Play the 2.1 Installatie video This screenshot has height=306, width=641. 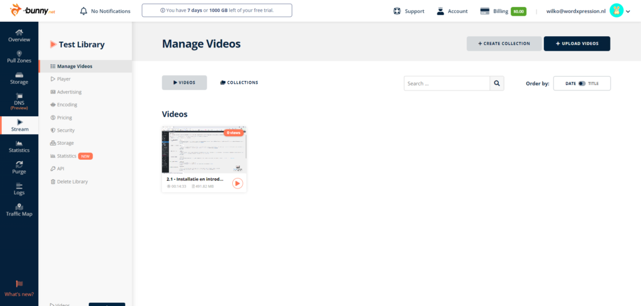237,183
